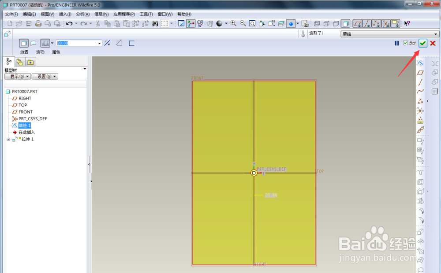Open the selection box dropdown arrow
Image resolution: width=441 pixels, height=273 pixels.
172,24
